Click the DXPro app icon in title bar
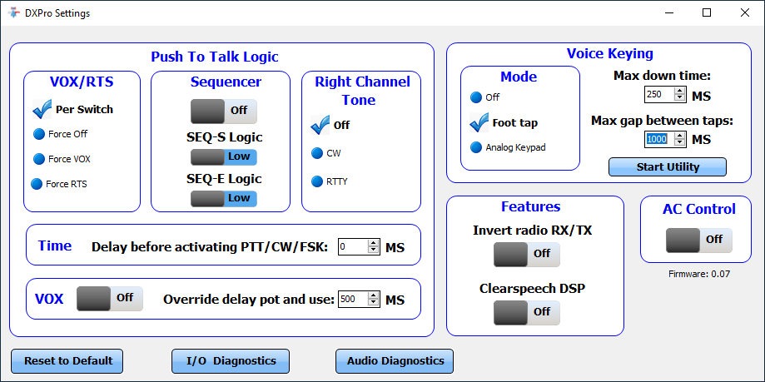This screenshot has width=765, height=382. [14, 13]
